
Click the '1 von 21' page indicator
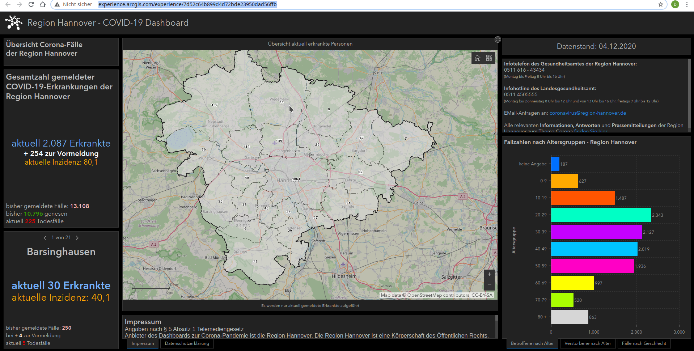point(61,238)
